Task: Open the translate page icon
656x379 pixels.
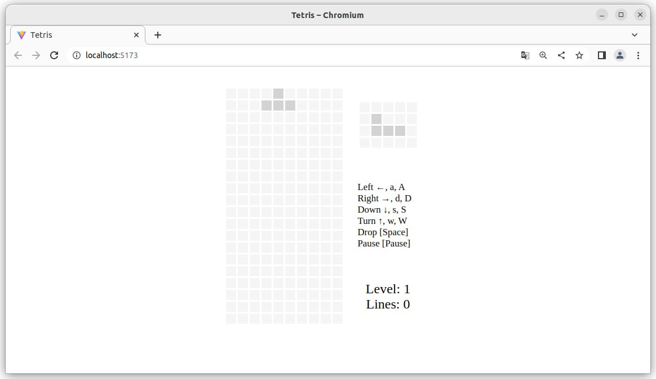Action: (525, 55)
